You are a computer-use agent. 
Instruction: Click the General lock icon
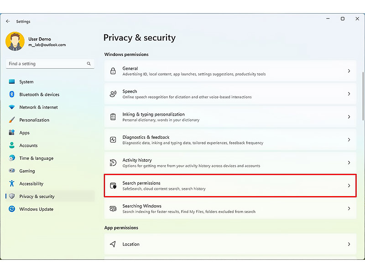pos(113,71)
